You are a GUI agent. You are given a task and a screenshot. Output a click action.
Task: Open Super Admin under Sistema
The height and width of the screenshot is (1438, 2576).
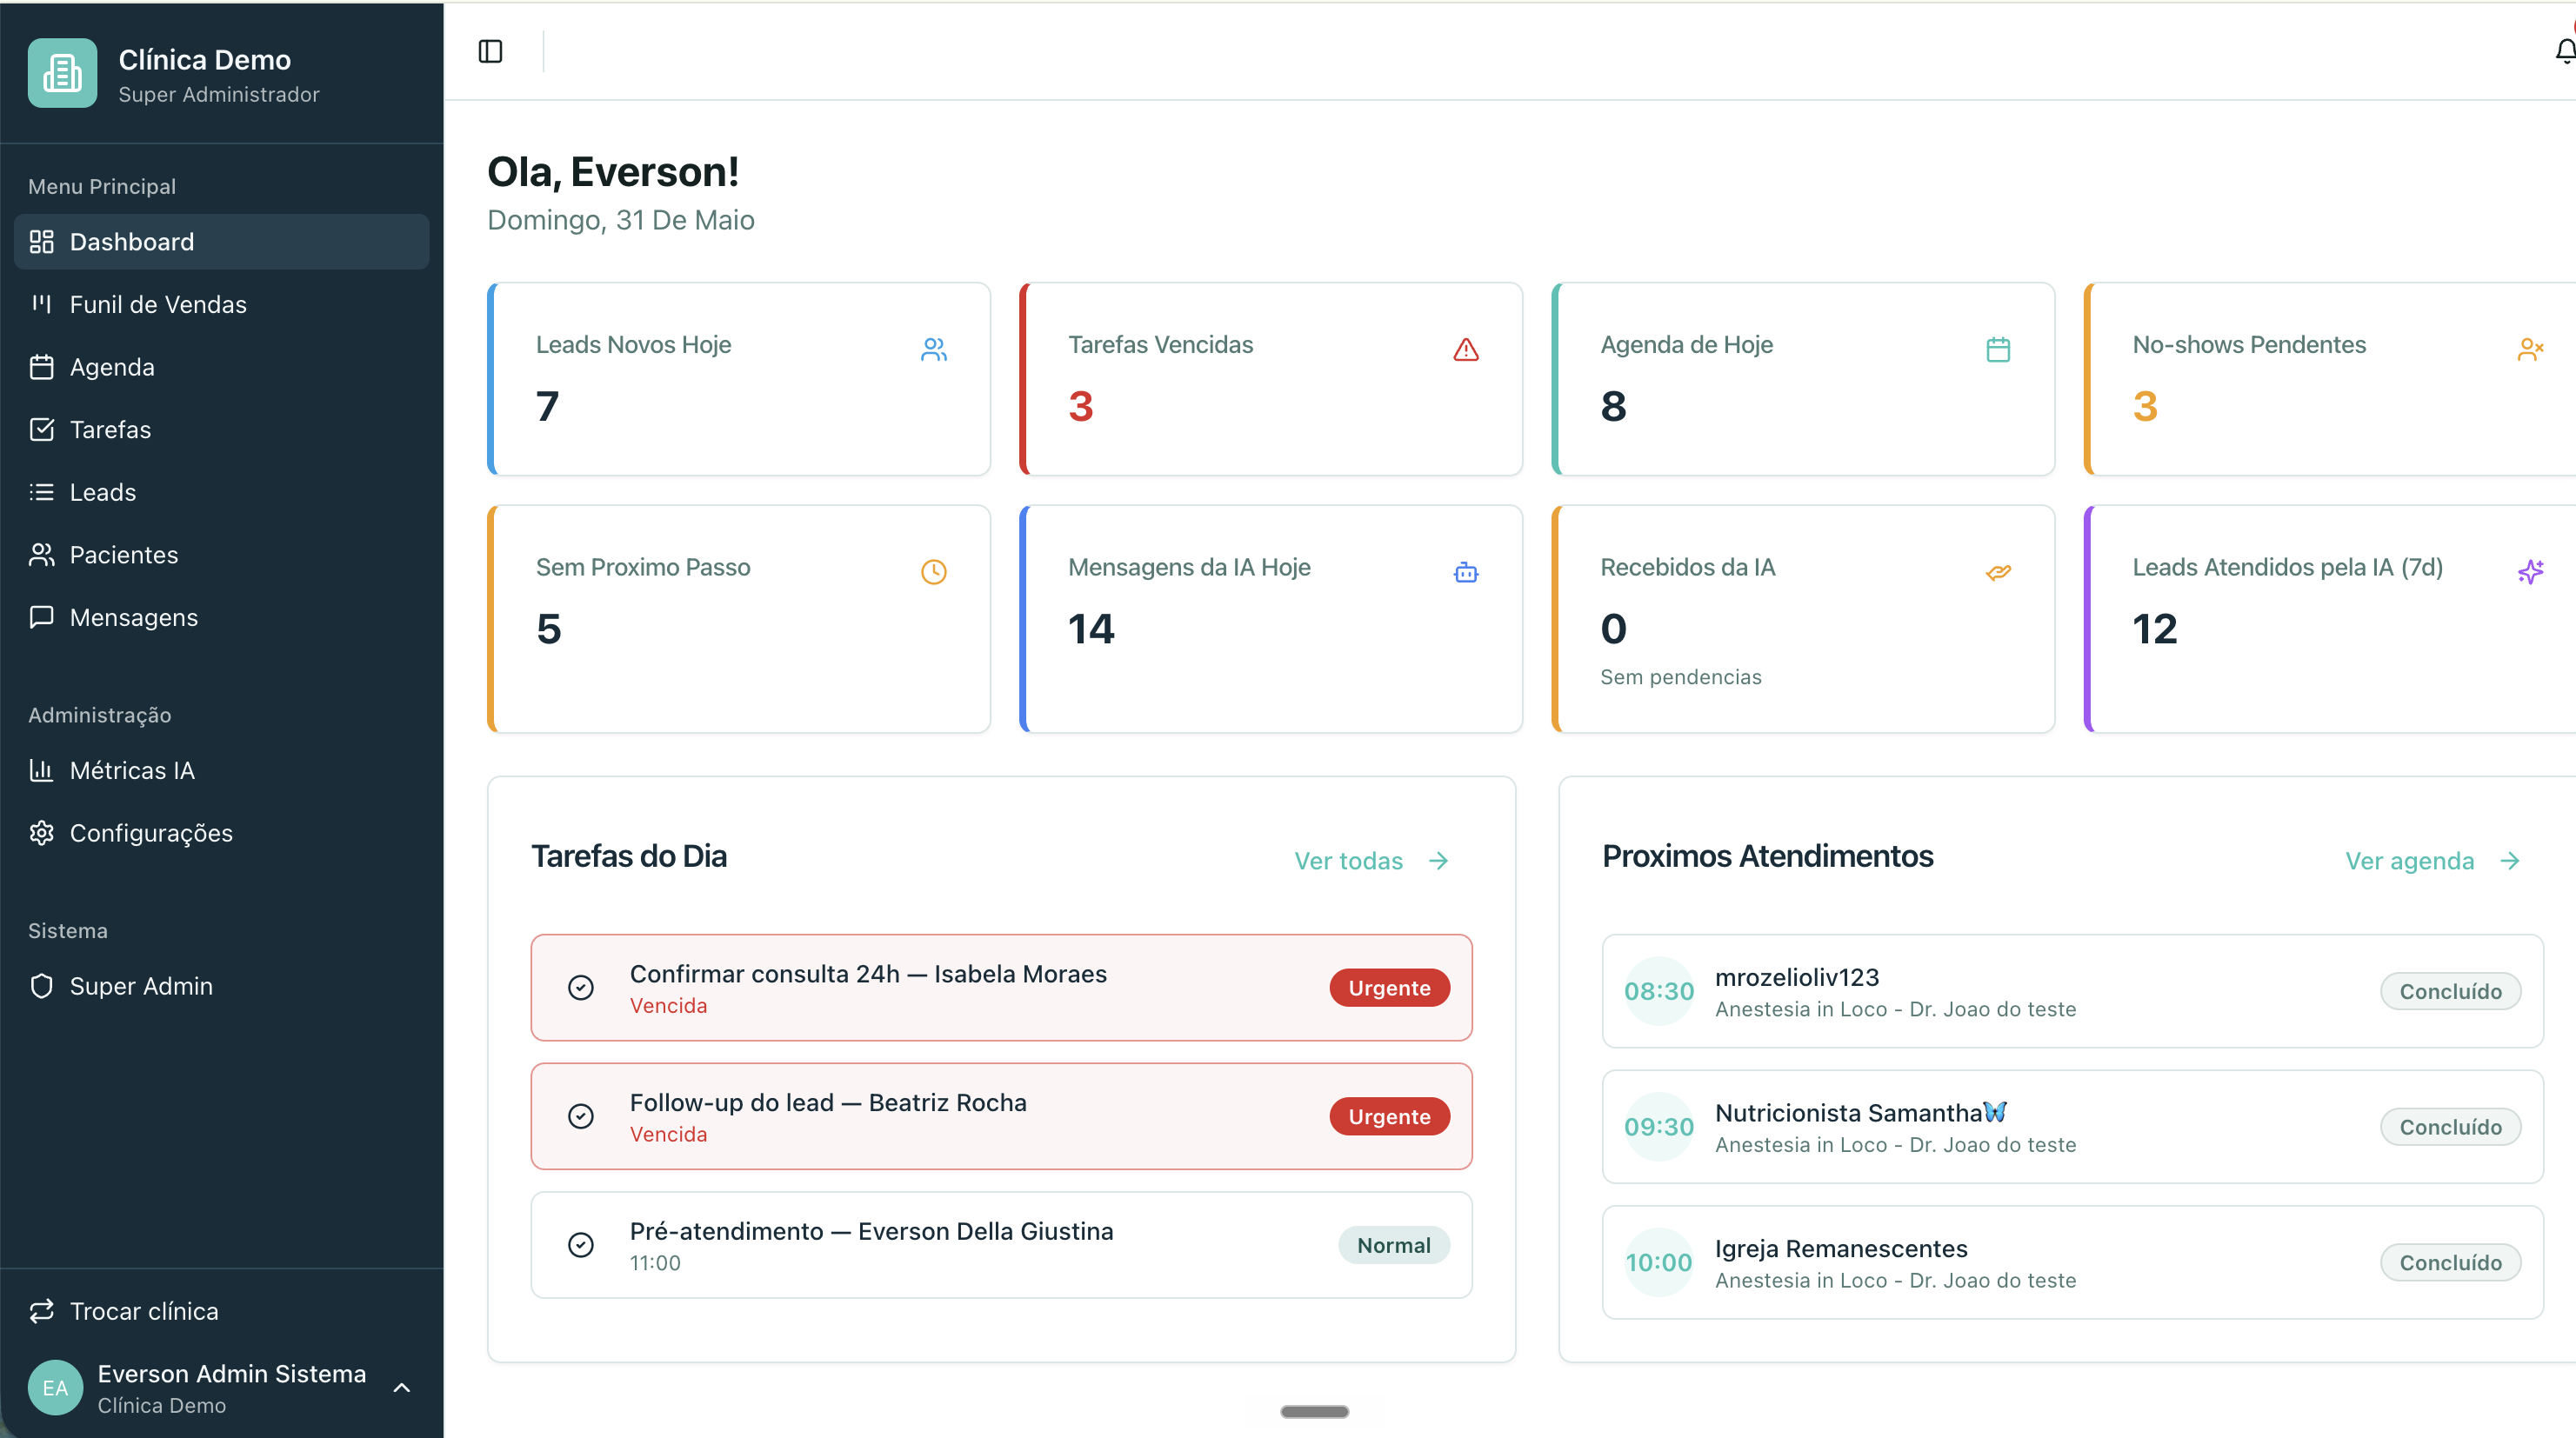[x=221, y=986]
